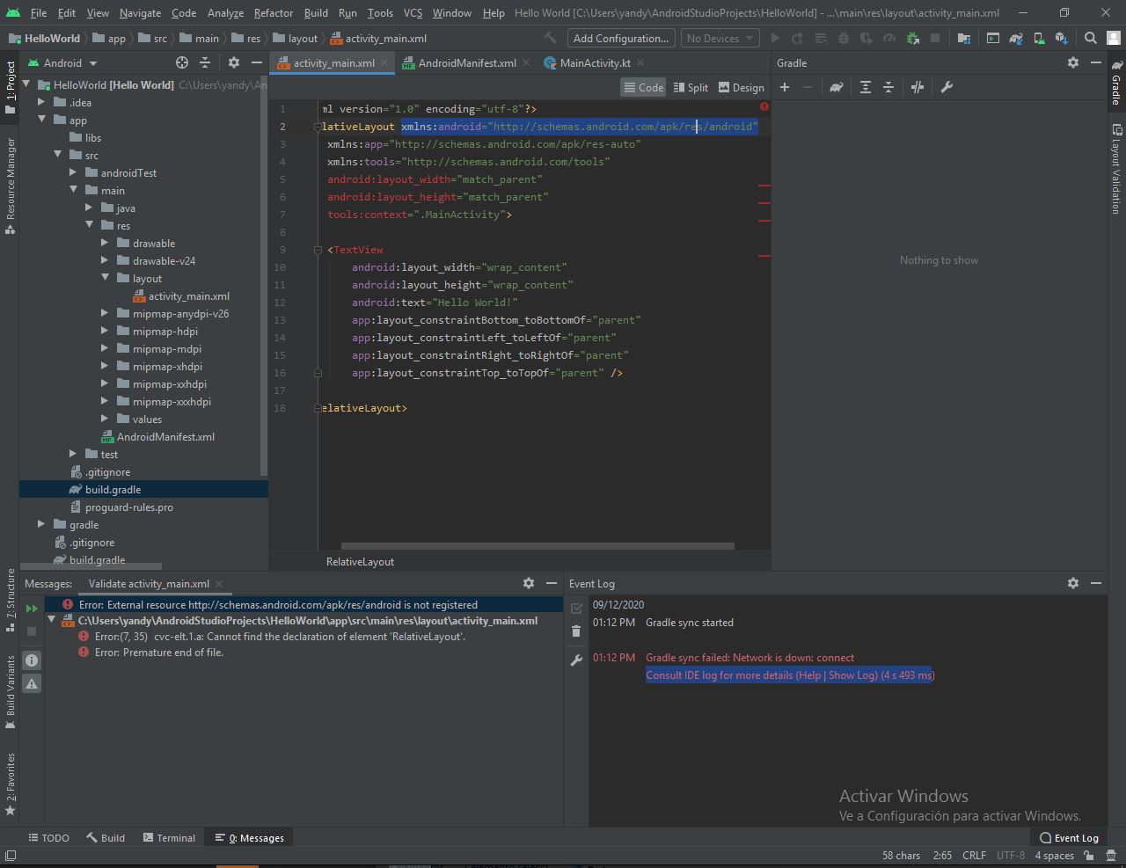Collapse the app folder in tree
Viewport: 1126px width, 868px height.
[41, 120]
